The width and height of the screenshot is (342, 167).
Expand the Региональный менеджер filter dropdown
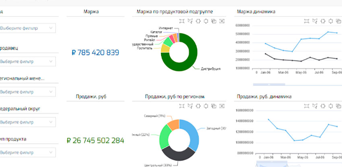(27, 92)
